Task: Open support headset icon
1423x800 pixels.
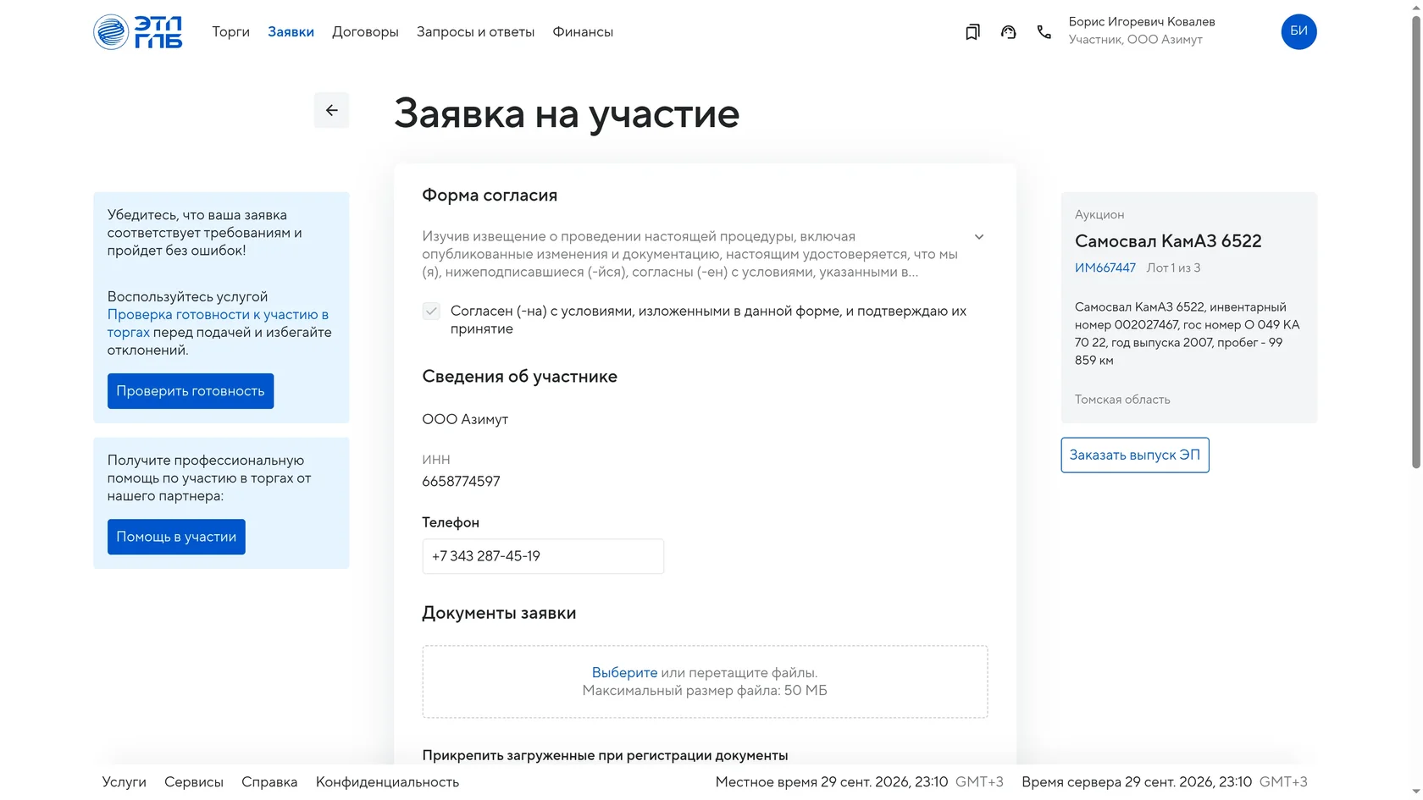Action: coord(1008,32)
